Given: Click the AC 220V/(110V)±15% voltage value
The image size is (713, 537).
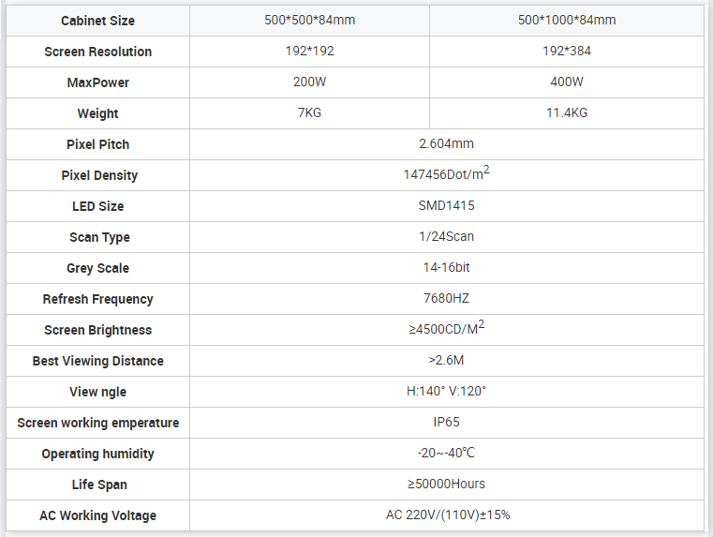Looking at the screenshot, I should tap(446, 515).
